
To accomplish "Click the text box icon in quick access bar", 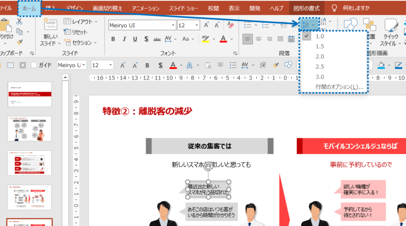I will [x=10, y=65].
